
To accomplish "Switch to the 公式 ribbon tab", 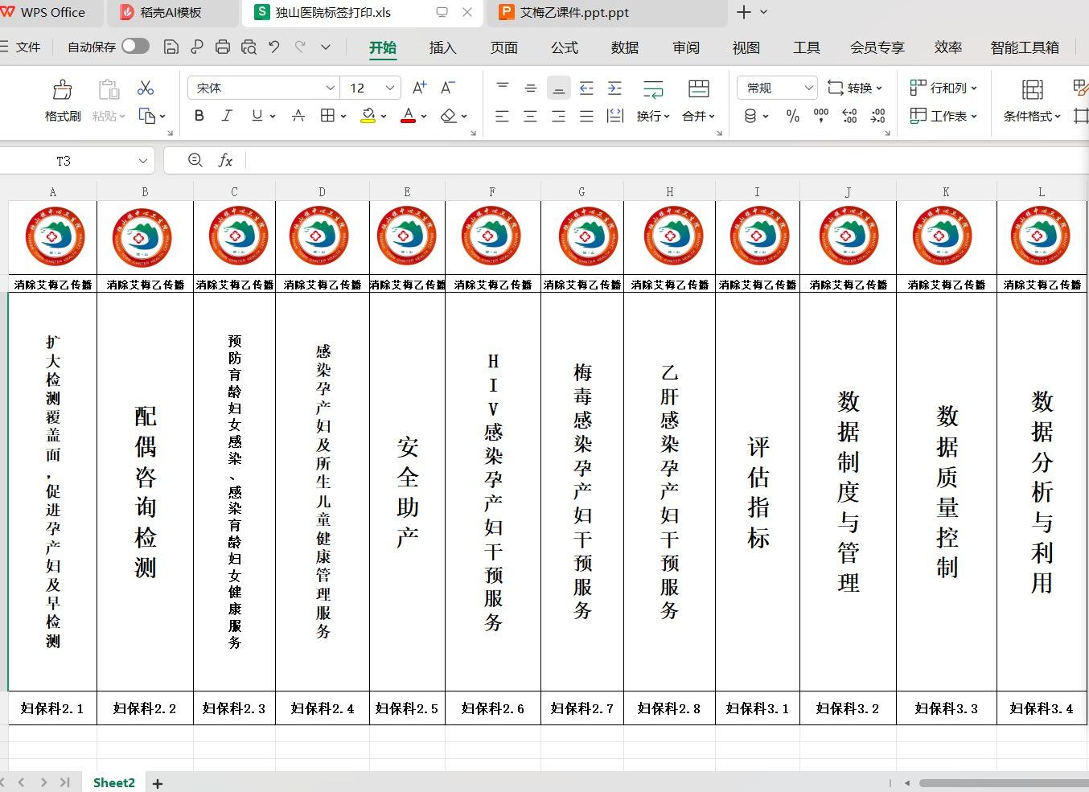I will (x=565, y=47).
